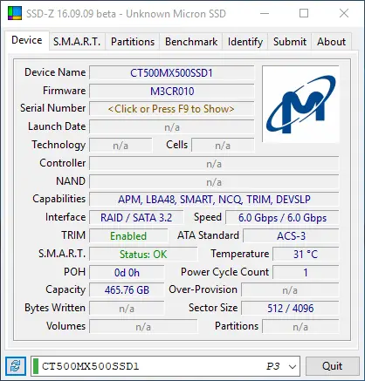Open the Partitions tab
365x381 pixels.
click(x=133, y=42)
